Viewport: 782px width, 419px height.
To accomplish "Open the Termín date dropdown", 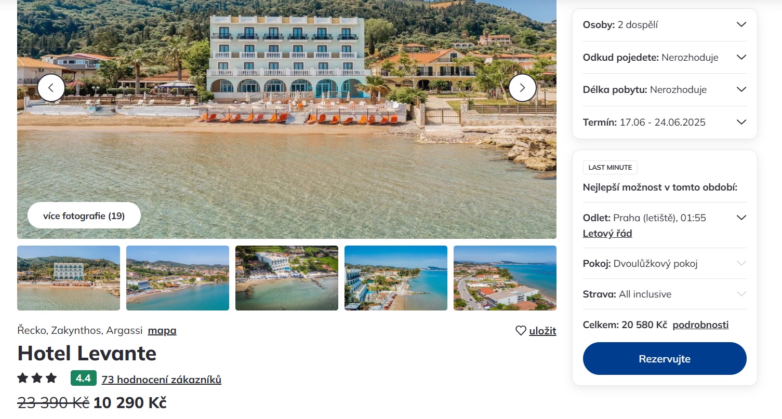I will point(741,122).
